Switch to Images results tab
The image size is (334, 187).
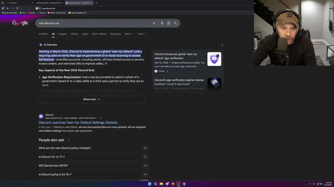[x=63, y=34]
